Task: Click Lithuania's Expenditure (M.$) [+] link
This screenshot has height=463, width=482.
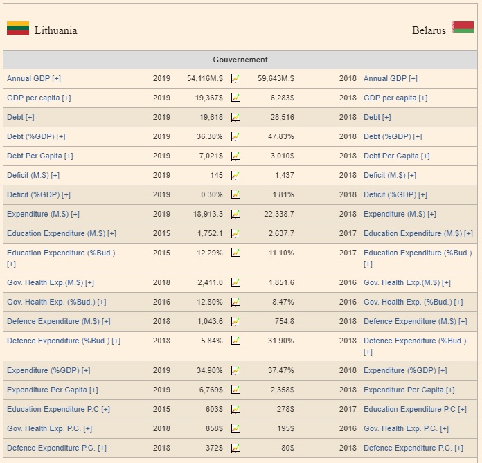Action: 43,214
